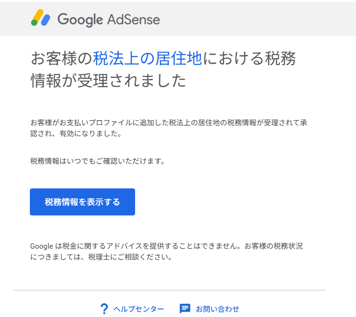Click the empty gray header banner area
The width and height of the screenshot is (356, 317).
click(x=261, y=19)
